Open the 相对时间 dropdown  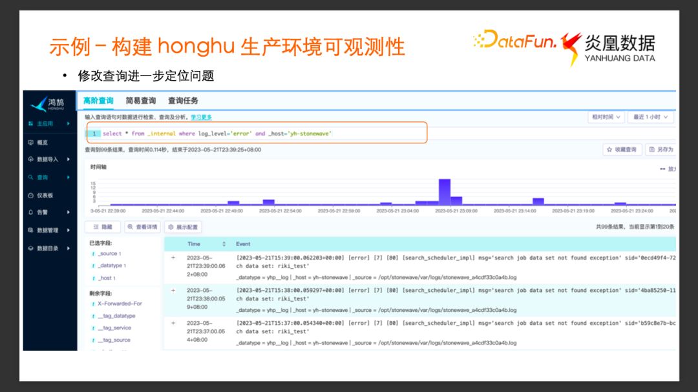click(x=606, y=117)
